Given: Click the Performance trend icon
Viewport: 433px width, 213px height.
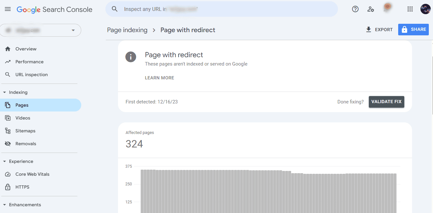Looking at the screenshot, I should tap(8, 62).
